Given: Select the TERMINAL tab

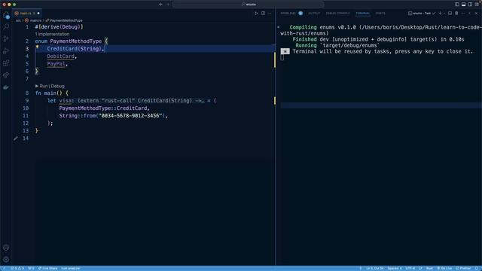Looking at the screenshot, I should pos(363,14).
